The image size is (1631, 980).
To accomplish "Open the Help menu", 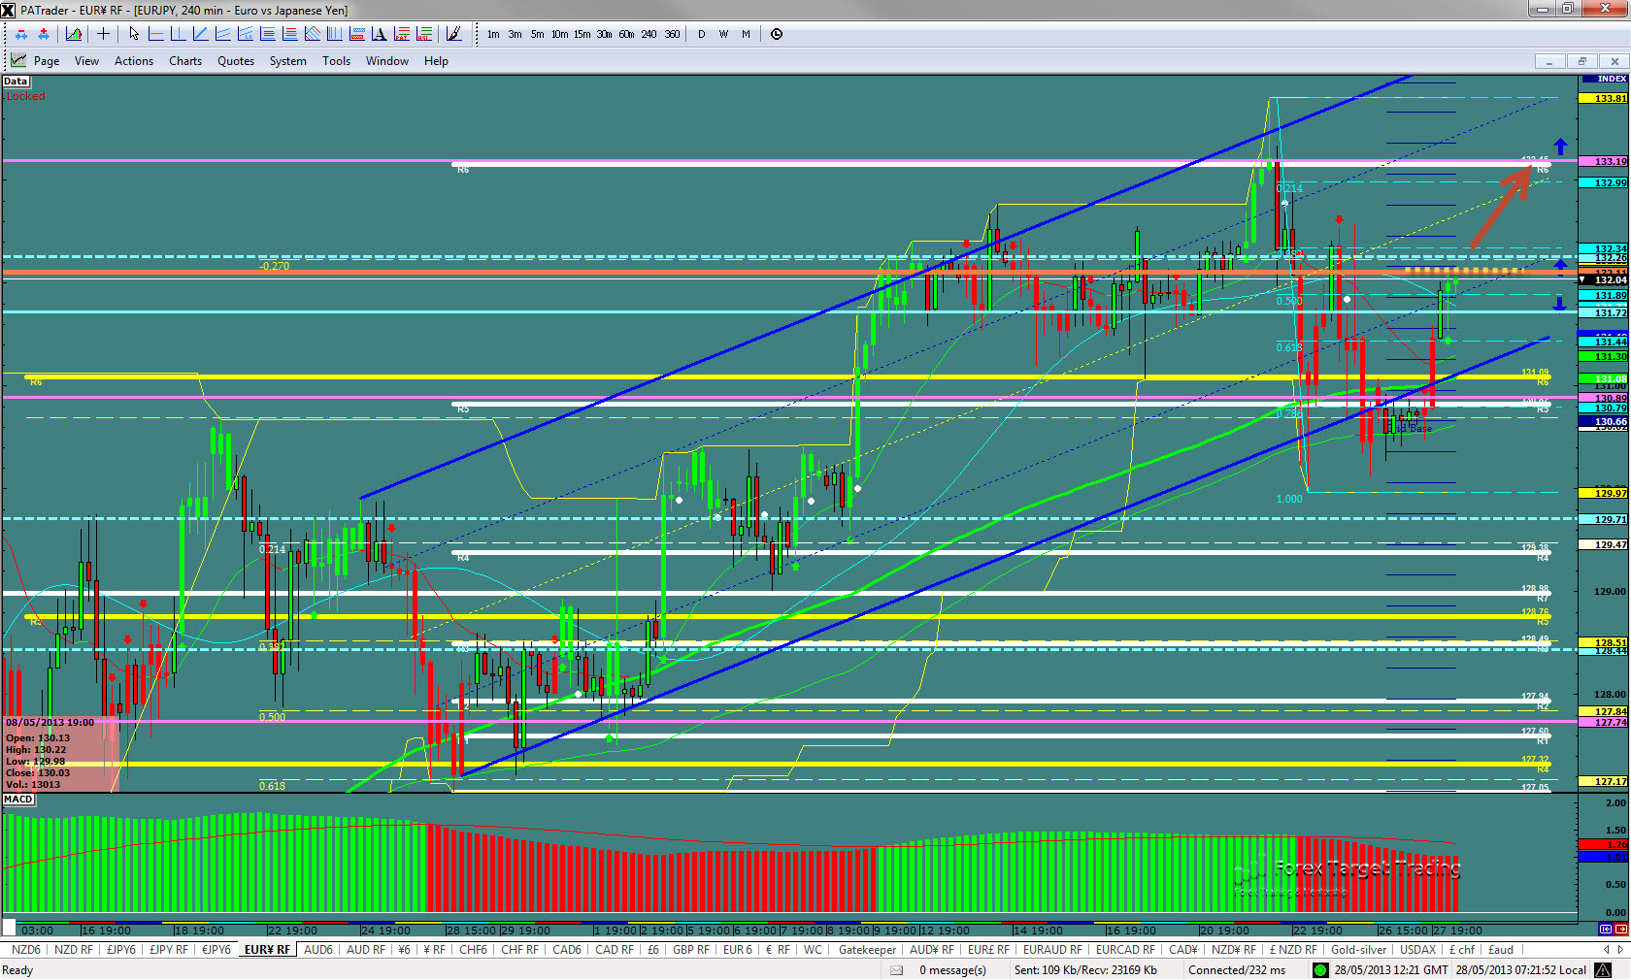I will click(436, 61).
